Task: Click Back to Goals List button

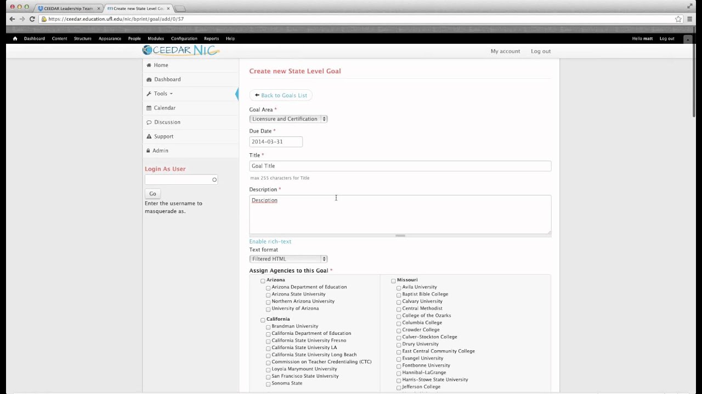Action: [281, 95]
